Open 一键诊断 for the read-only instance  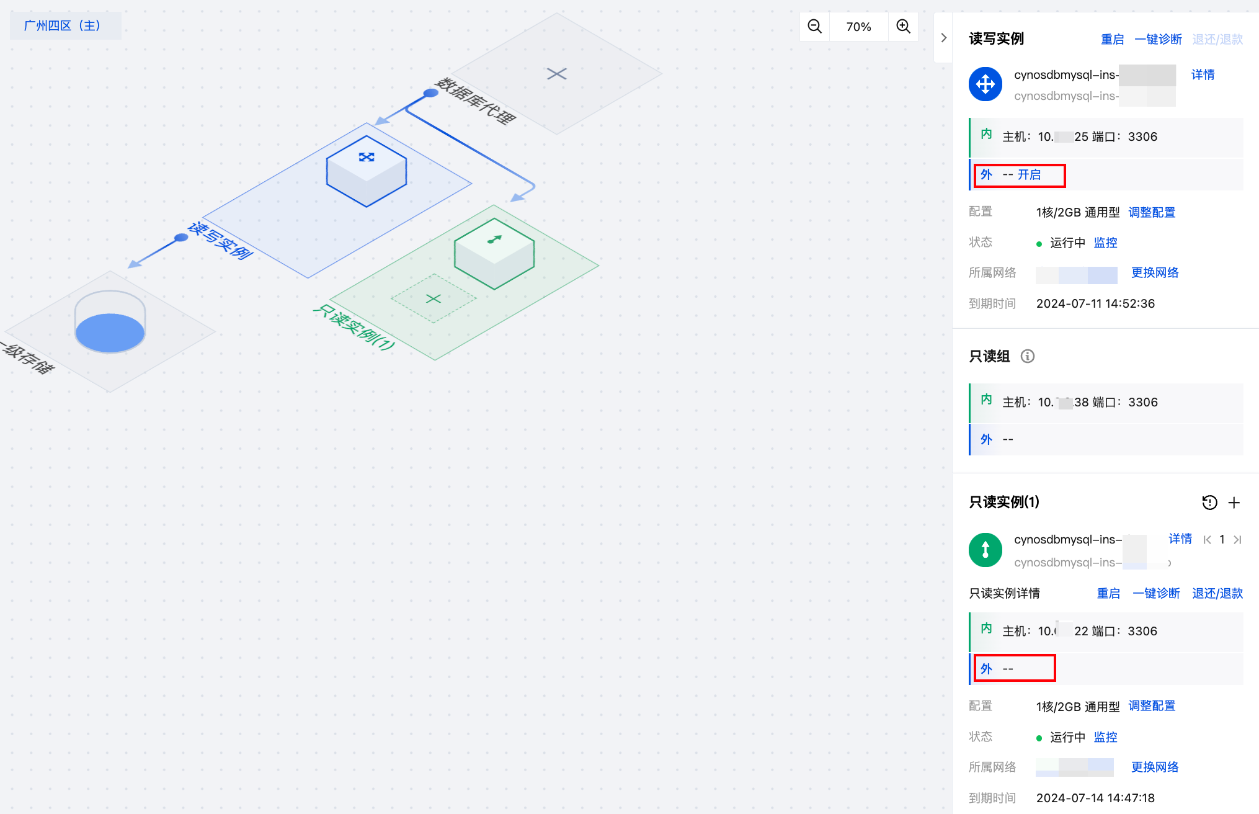coord(1156,593)
